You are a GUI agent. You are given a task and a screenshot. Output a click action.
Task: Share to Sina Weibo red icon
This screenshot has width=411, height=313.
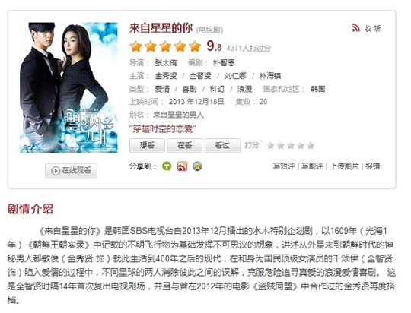coord(182,166)
